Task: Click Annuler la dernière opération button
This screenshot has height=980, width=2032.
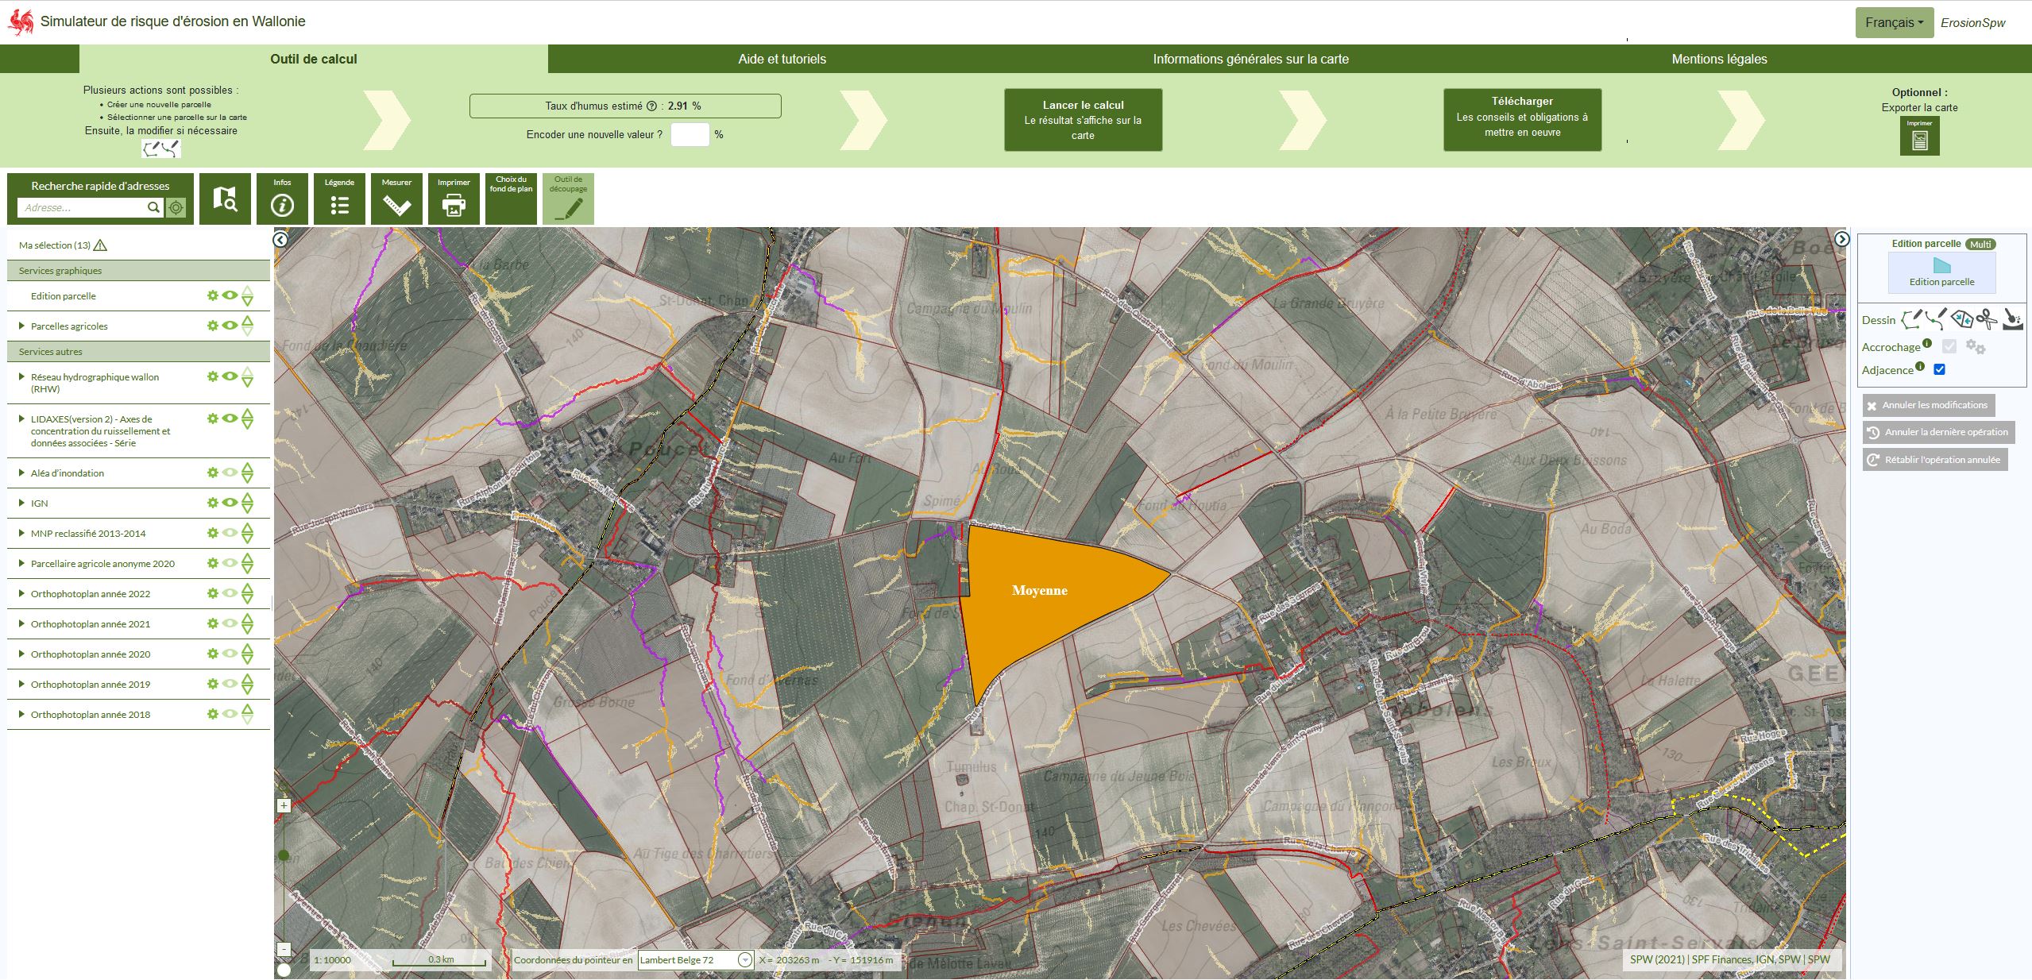Action: [1939, 432]
